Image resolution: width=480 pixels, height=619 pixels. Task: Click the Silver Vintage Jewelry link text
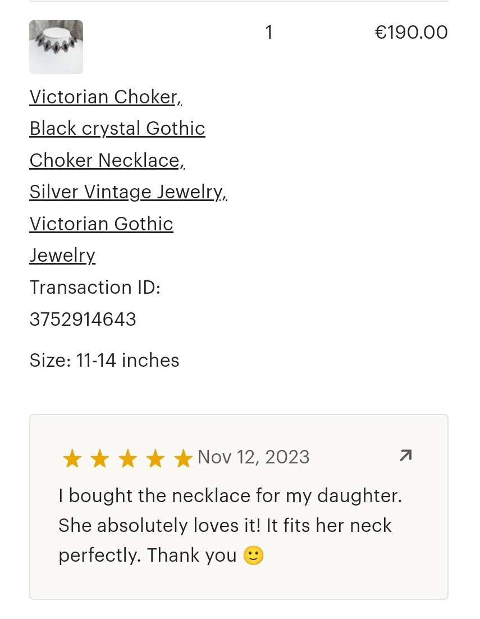tap(128, 192)
